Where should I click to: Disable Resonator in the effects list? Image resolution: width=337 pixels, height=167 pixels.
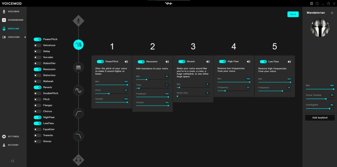38,69
